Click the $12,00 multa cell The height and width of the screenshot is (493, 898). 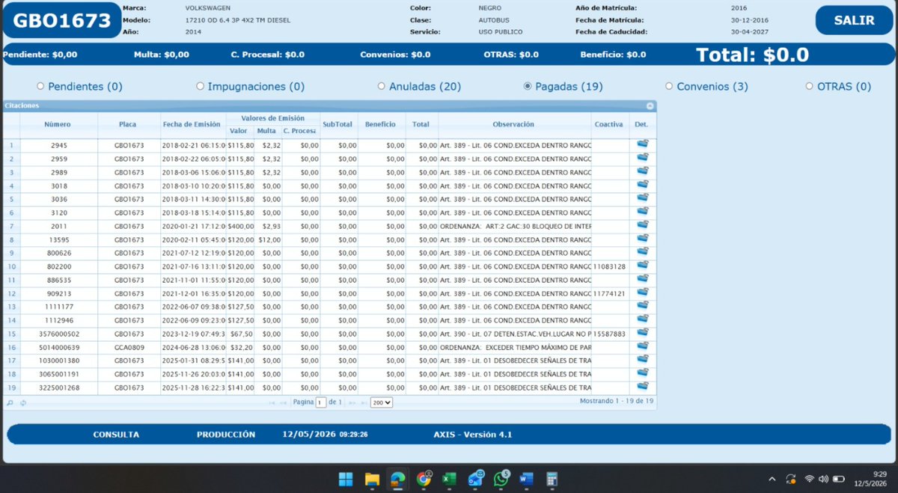tap(268, 239)
